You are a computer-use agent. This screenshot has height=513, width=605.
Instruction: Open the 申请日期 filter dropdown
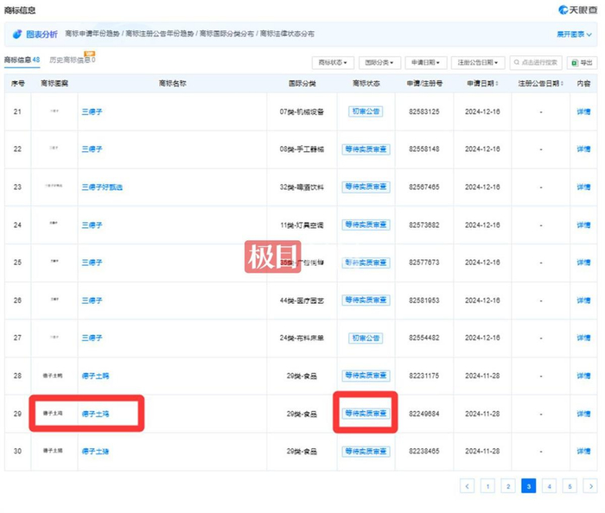(425, 62)
